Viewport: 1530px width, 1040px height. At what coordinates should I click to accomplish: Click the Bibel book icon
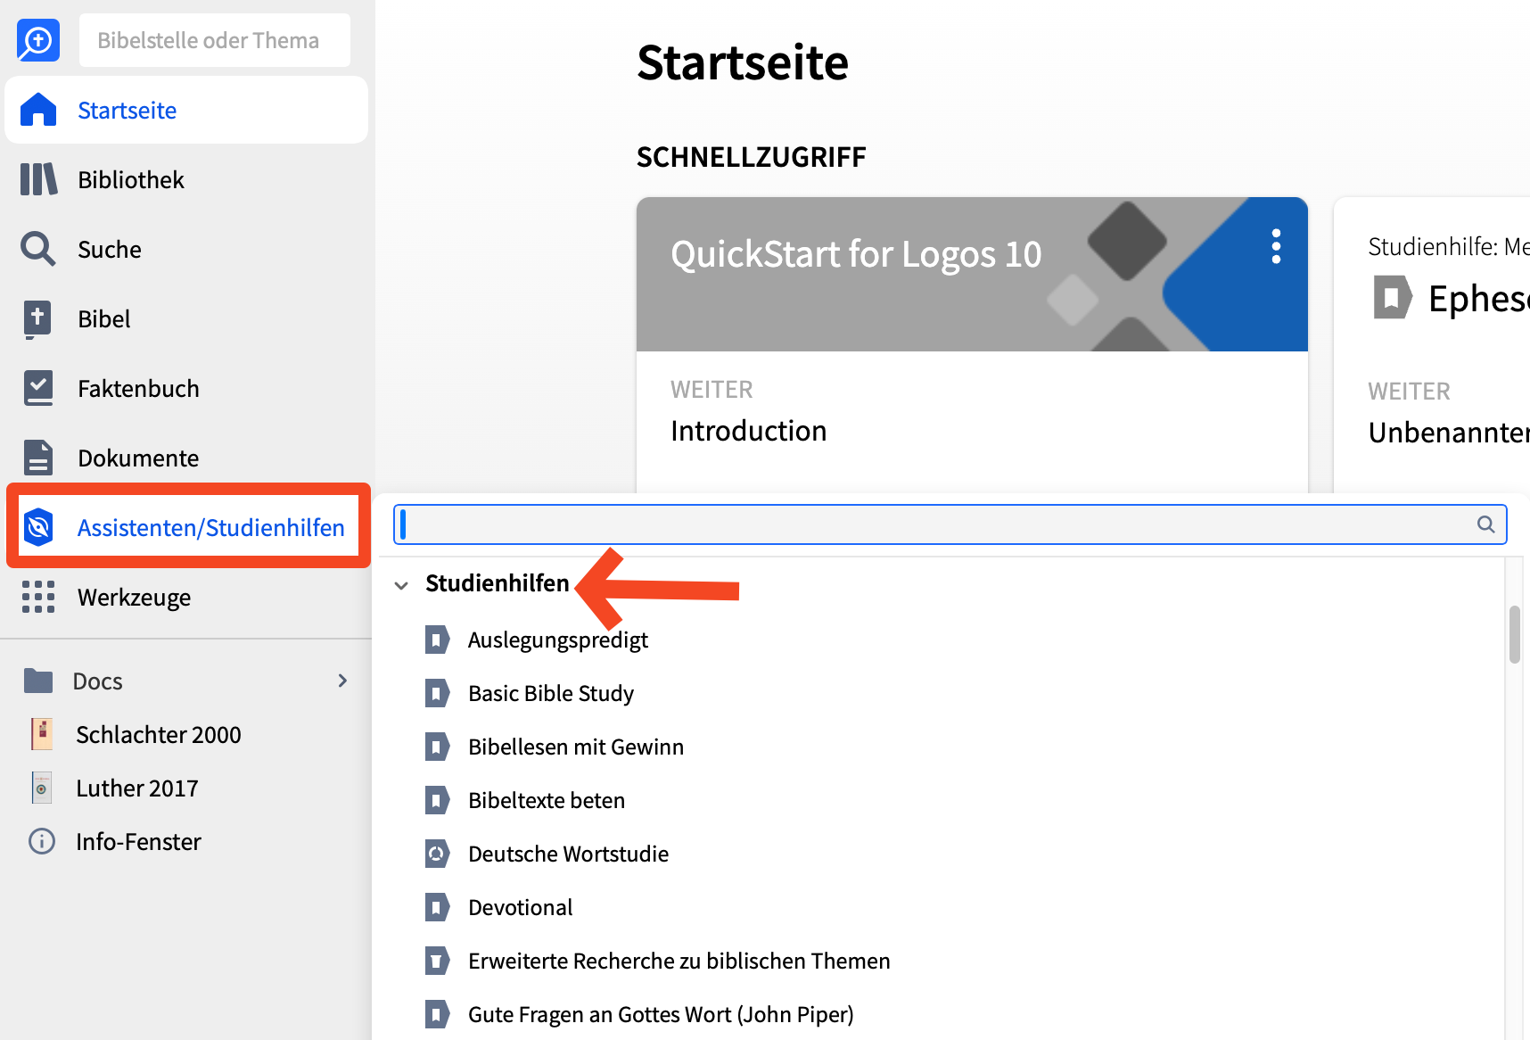[x=37, y=318]
